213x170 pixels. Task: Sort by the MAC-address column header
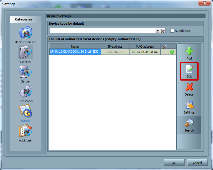click(145, 47)
